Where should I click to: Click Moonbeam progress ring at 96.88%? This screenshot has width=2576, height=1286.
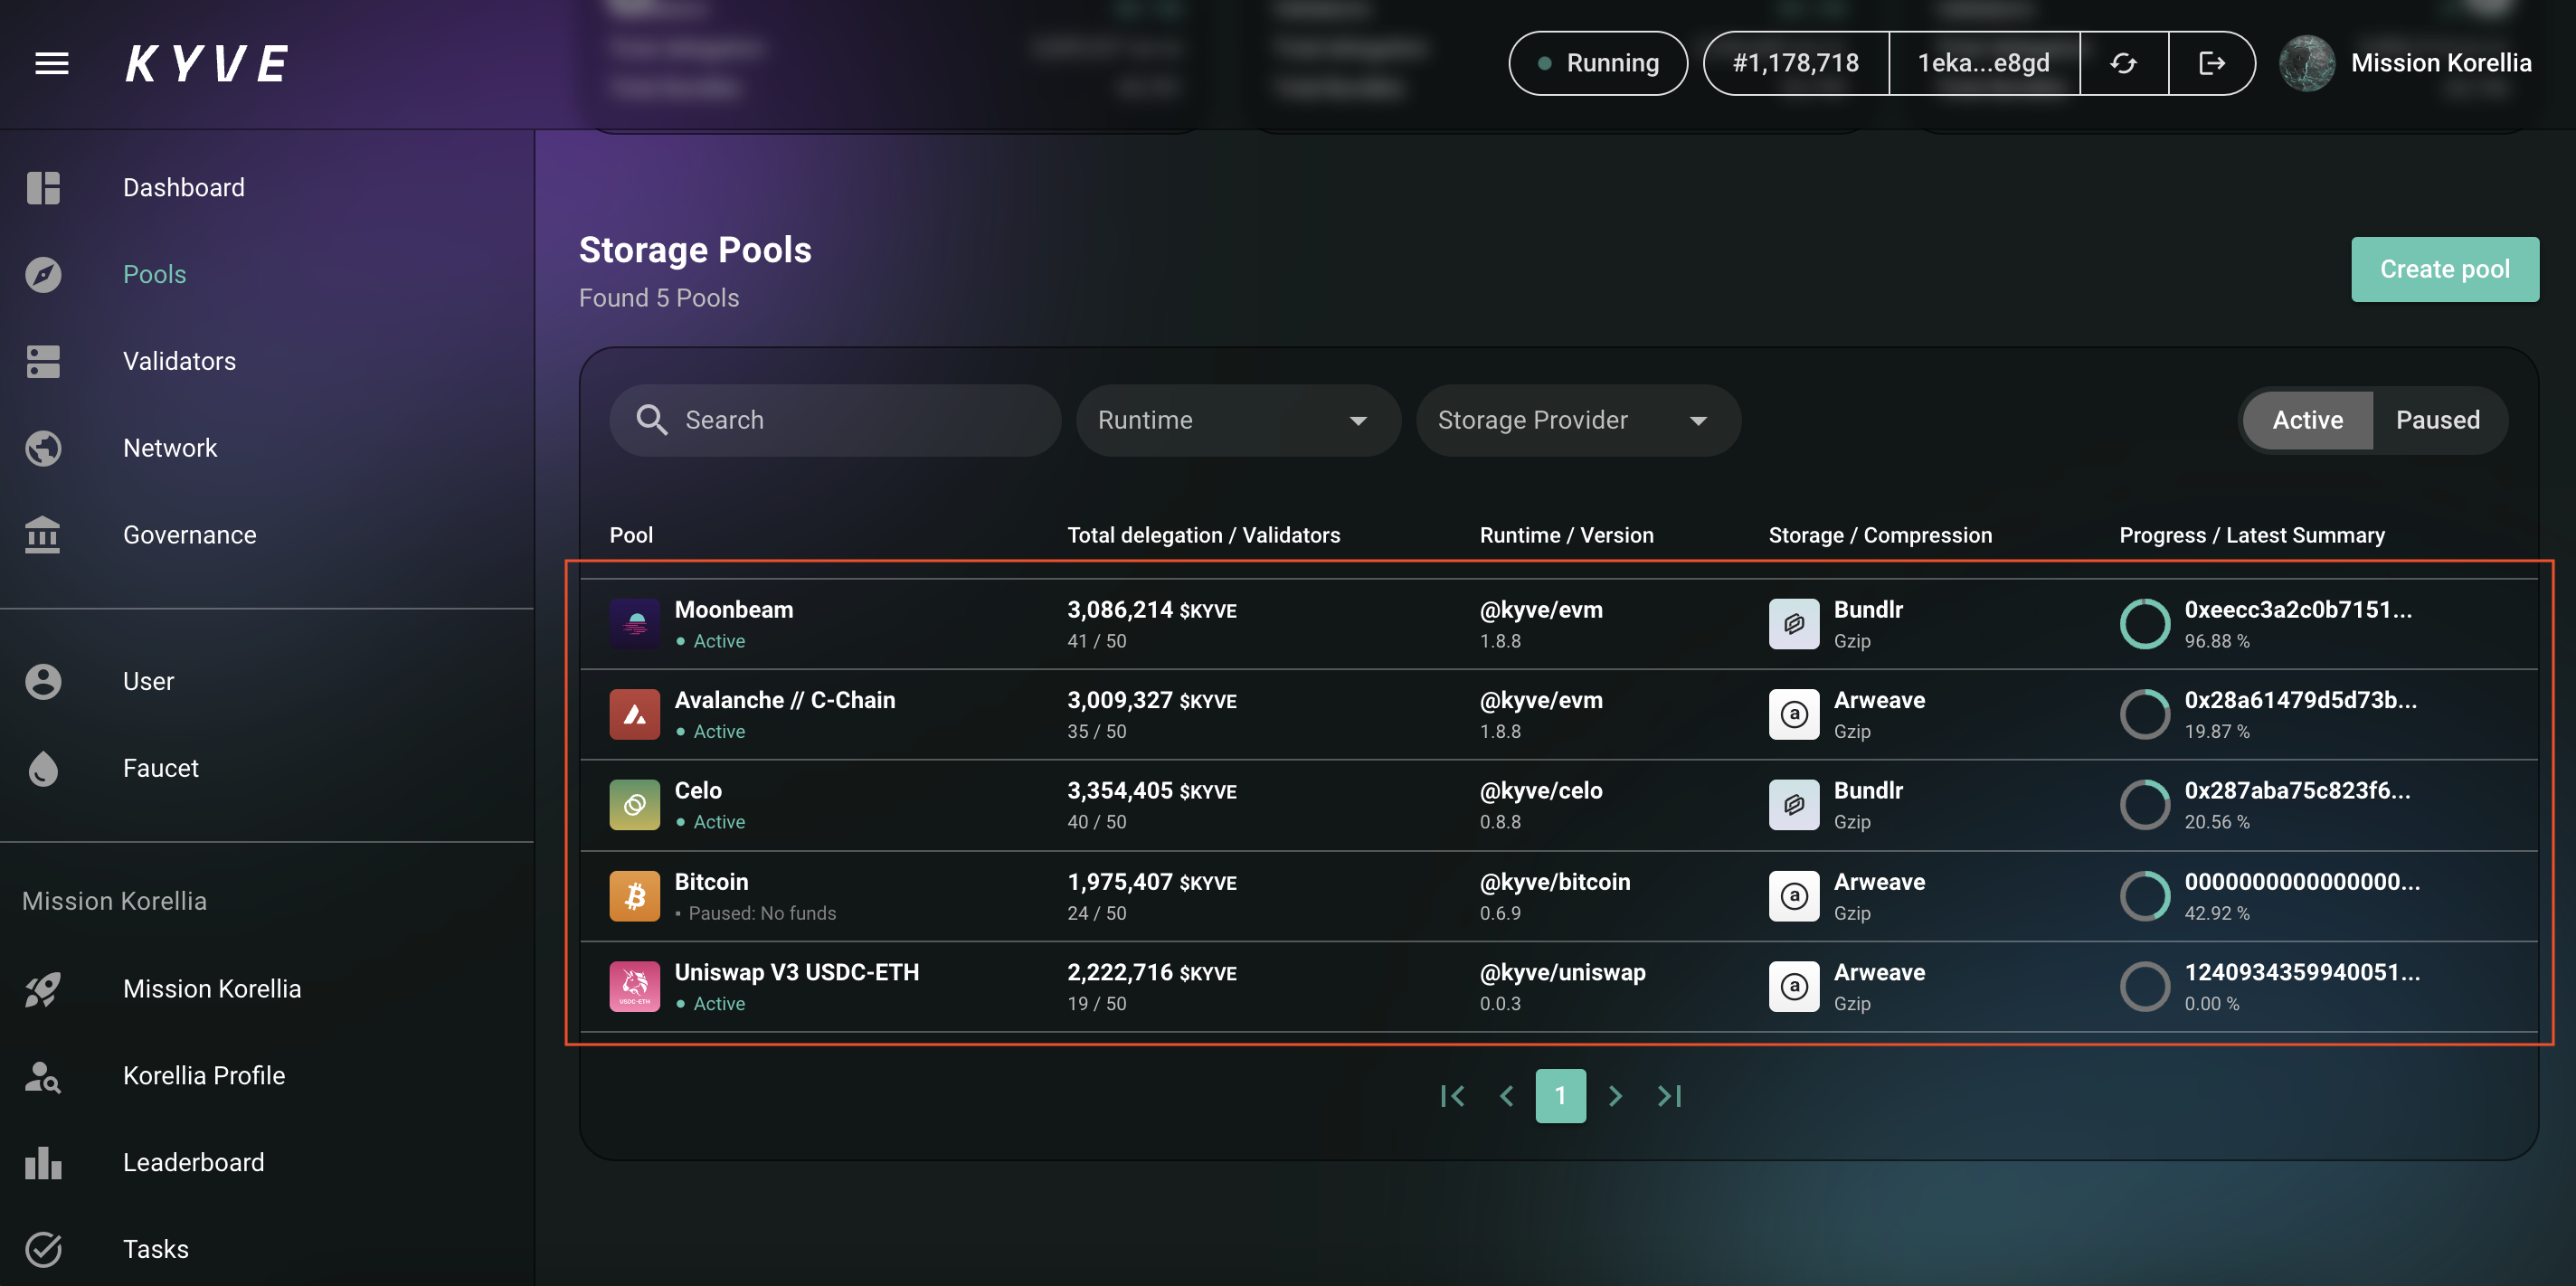pos(2145,624)
